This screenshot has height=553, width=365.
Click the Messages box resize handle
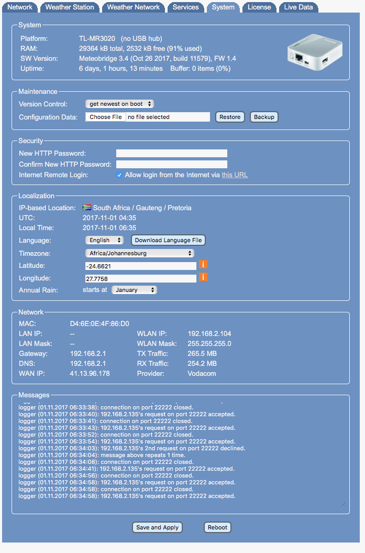344,504
